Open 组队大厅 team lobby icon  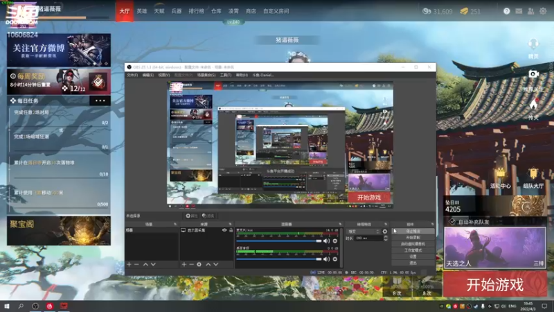click(533, 173)
